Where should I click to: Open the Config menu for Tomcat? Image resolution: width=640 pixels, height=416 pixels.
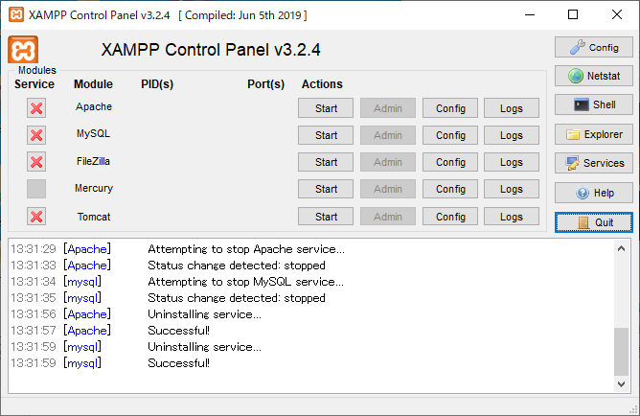(450, 217)
